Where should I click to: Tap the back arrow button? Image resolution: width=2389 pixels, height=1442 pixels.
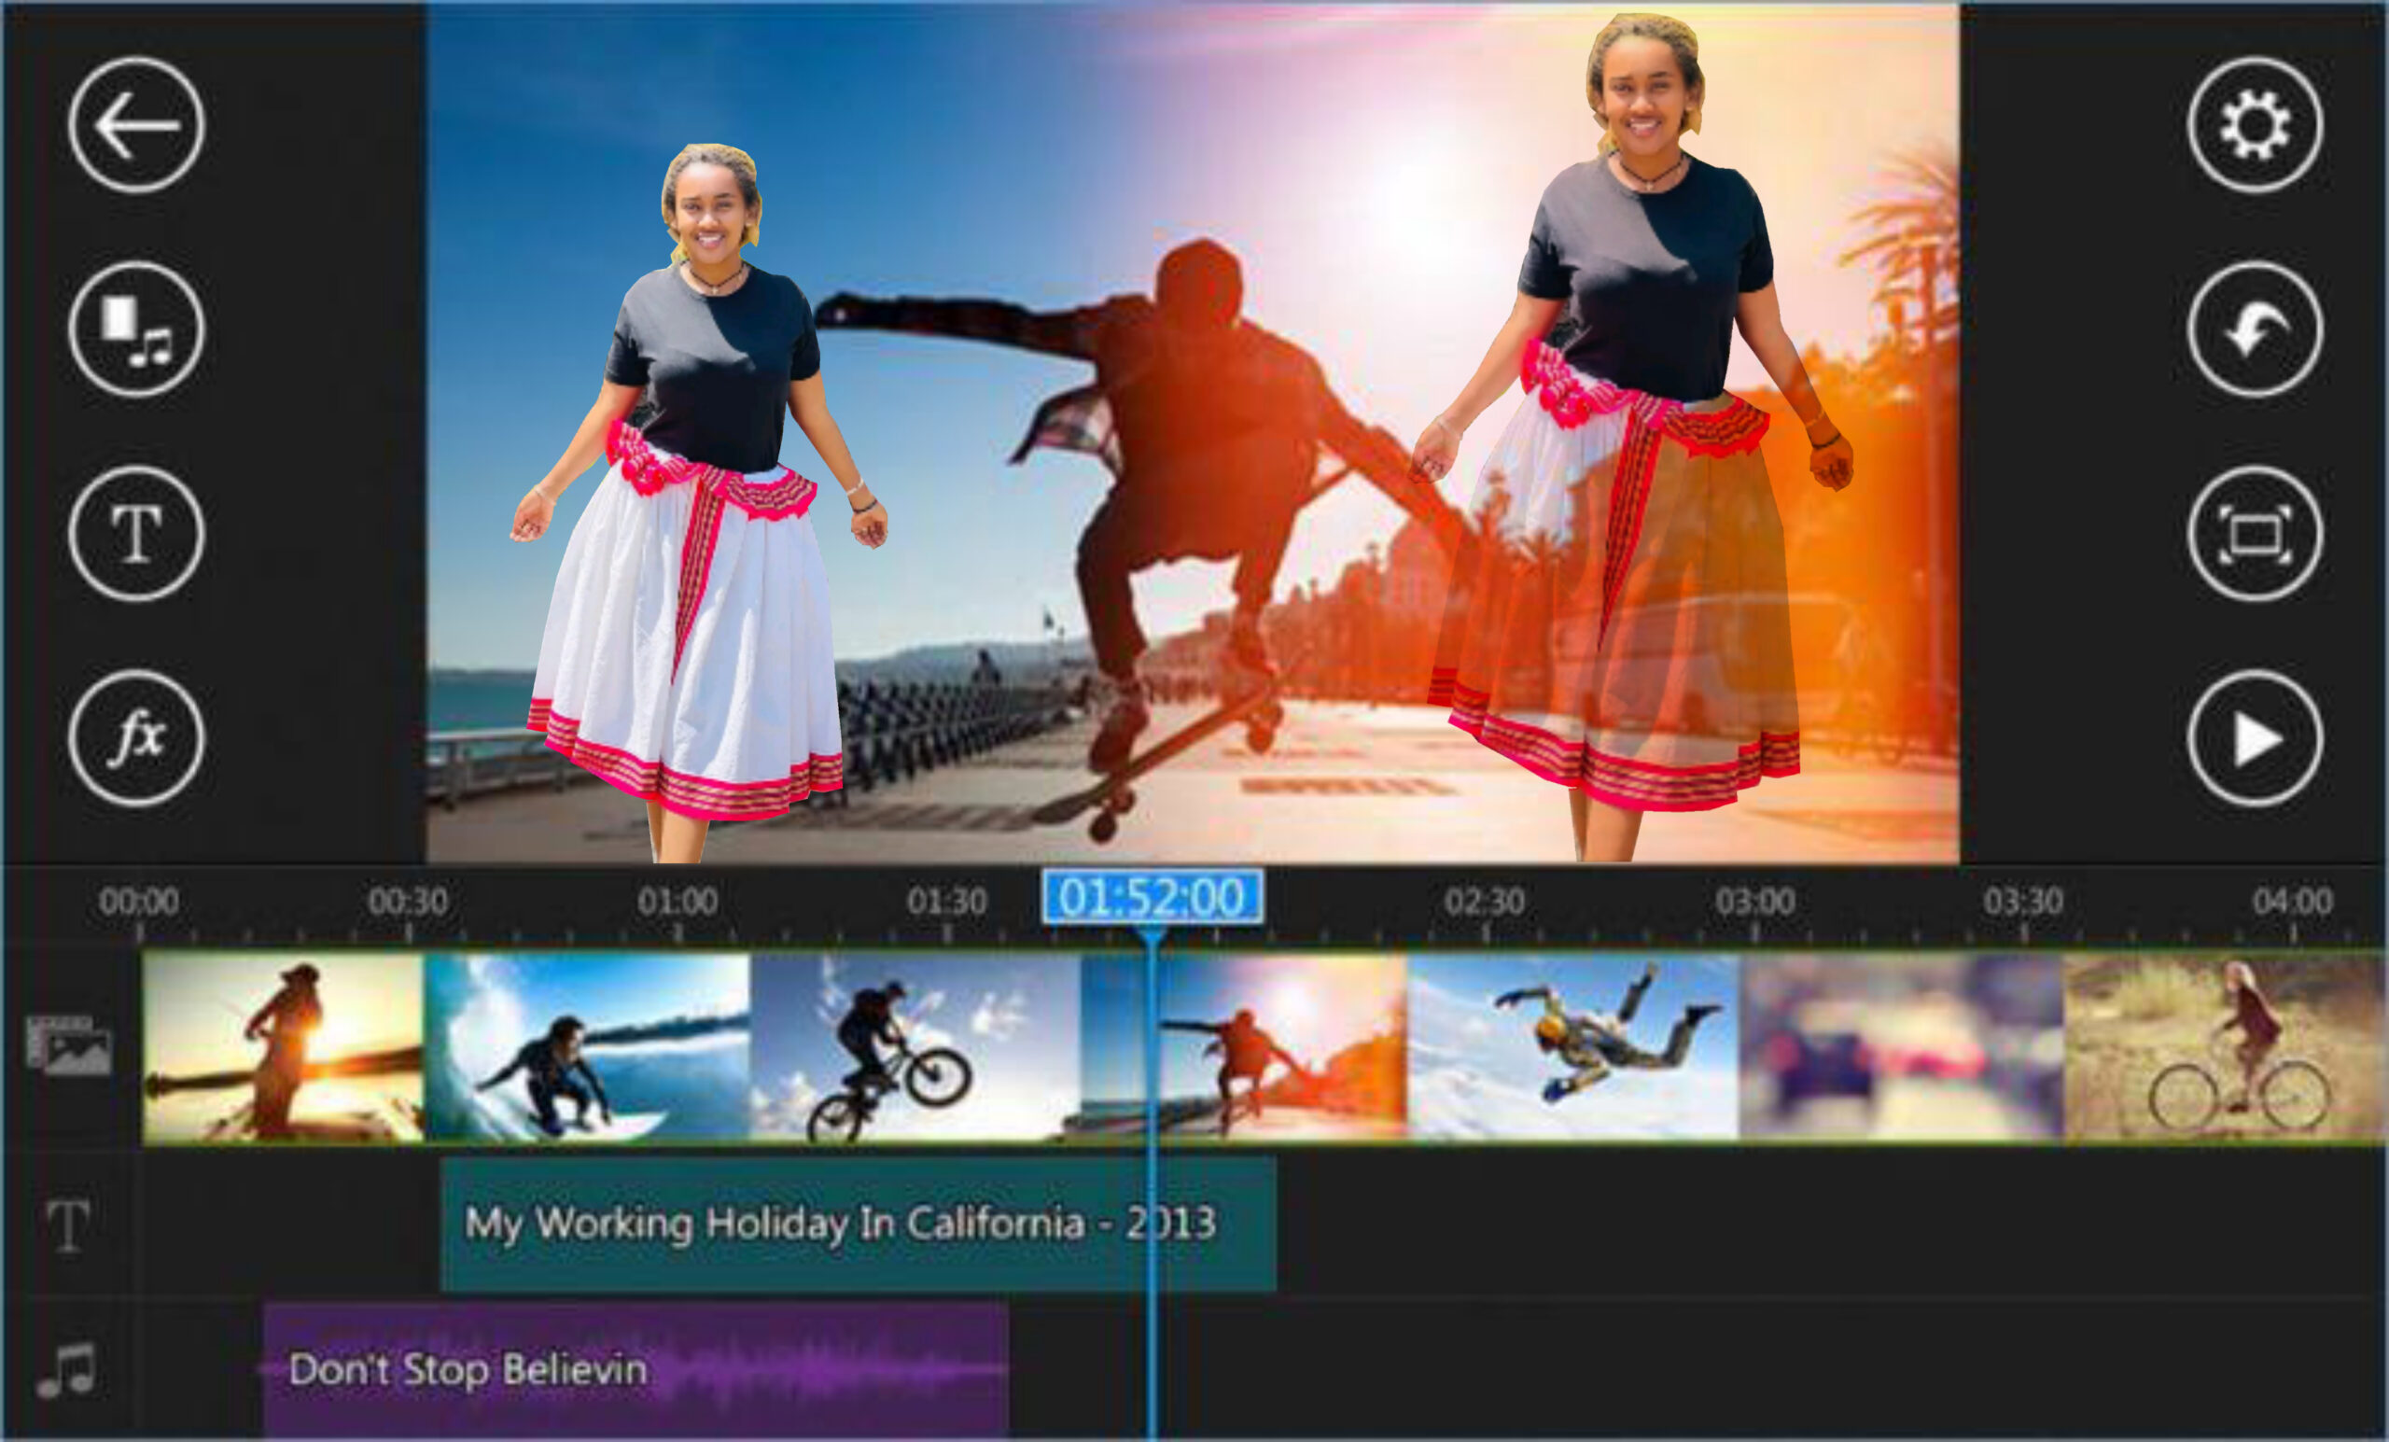point(135,125)
